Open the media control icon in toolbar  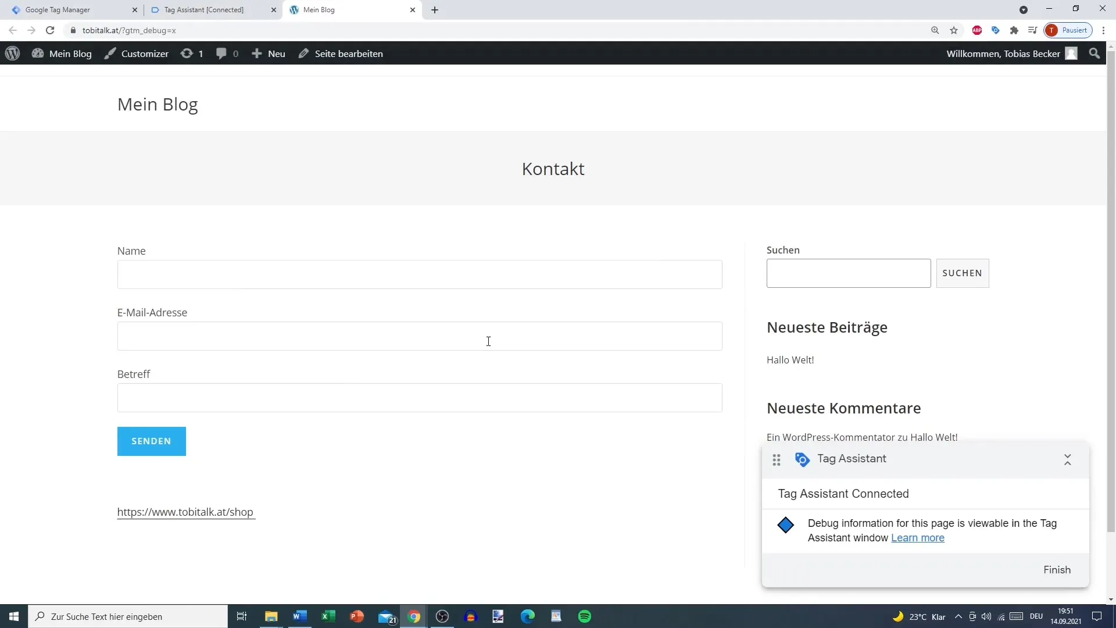[x=1032, y=30]
